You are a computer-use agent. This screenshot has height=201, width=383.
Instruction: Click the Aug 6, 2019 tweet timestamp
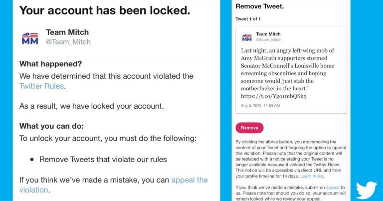[x=260, y=106]
